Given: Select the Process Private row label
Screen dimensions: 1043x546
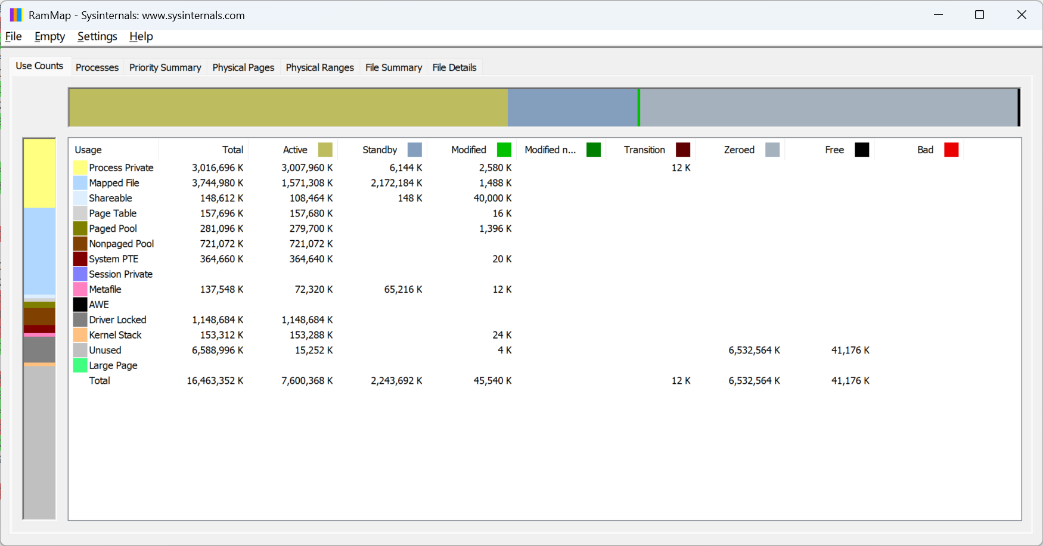Looking at the screenshot, I should click(121, 167).
